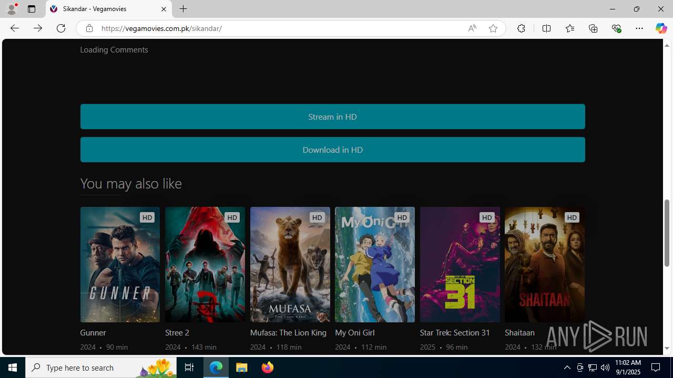The width and height of the screenshot is (673, 378).
Task: Click scrollbar down arrow
Action: pos(667,349)
